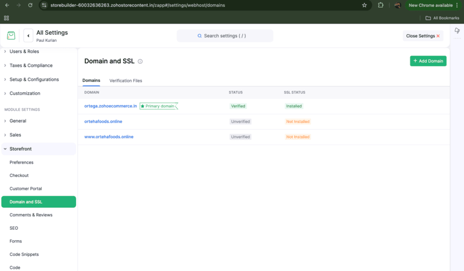Open ortega.zohoecommerce.in domain link
Image resolution: width=464 pixels, height=271 pixels.
[x=110, y=106]
